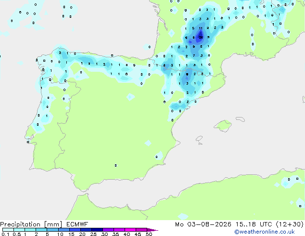Click the 1–2 mm legend color swatch

coord(30,230)
